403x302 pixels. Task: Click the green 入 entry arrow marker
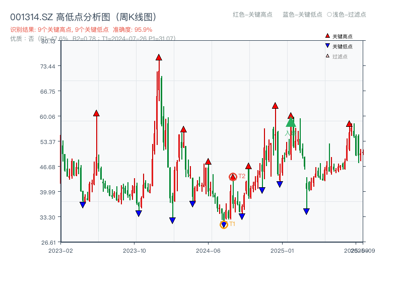[x=291, y=123]
